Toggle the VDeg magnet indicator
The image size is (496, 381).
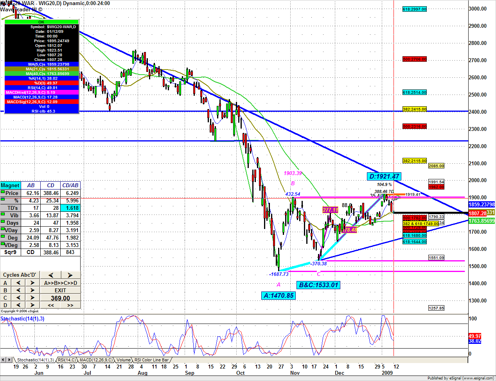[x=3, y=244]
